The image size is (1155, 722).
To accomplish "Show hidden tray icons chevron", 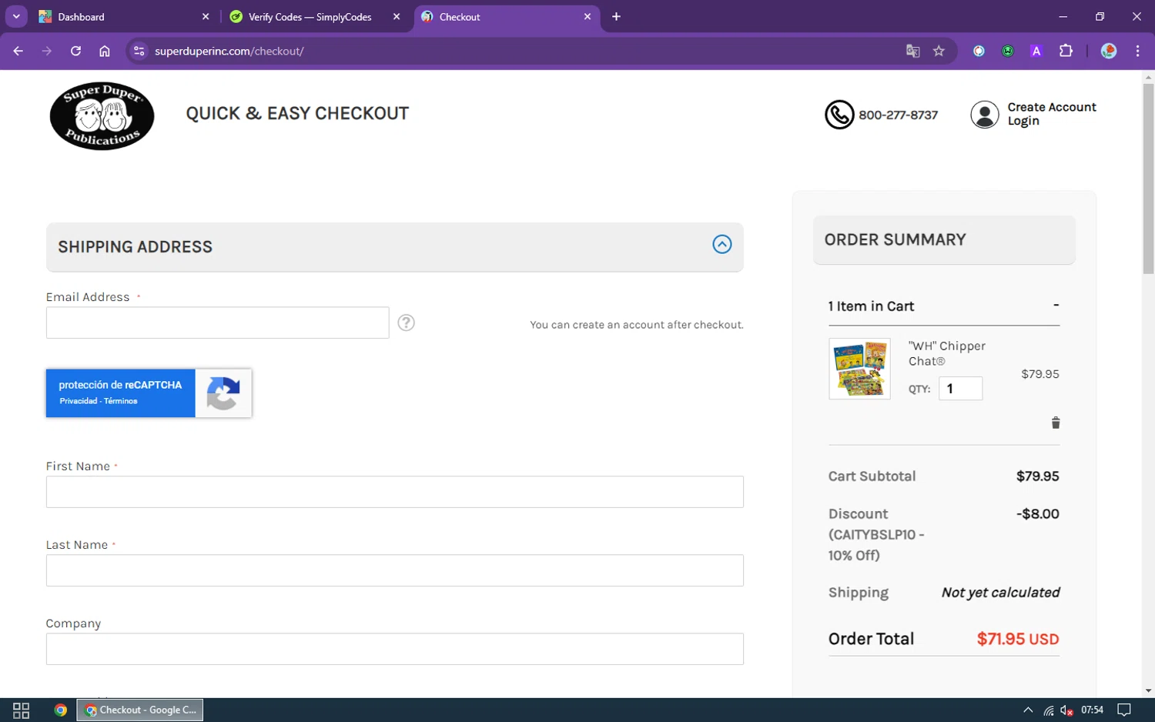I will [x=1028, y=710].
